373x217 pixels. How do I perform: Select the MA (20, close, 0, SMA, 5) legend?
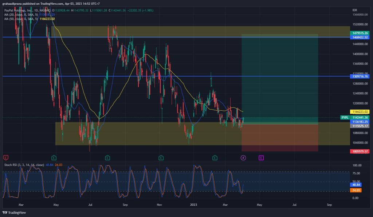(21, 15)
